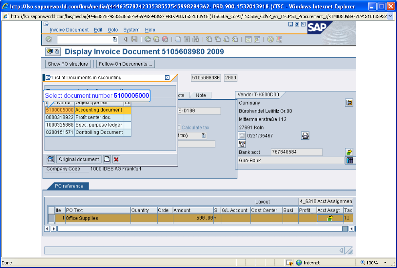Click the horizontal scrollbar thumb in item table
The height and width of the screenshot is (268, 397).
[345, 229]
